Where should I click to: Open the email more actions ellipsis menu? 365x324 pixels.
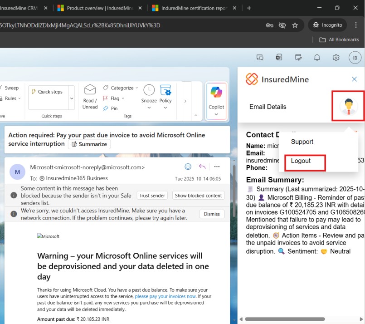point(217,167)
